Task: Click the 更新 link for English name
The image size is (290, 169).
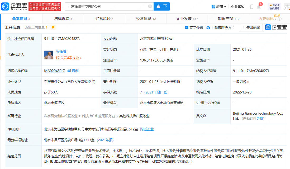Action: coord(260,119)
